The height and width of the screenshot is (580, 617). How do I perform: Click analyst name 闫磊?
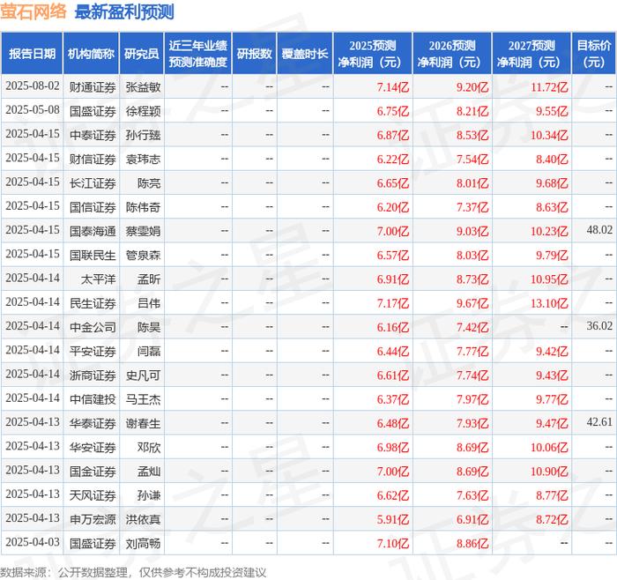[x=149, y=352]
